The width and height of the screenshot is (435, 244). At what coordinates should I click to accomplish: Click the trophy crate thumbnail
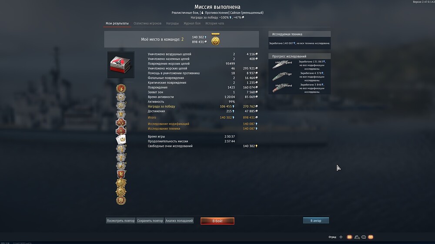121,65
